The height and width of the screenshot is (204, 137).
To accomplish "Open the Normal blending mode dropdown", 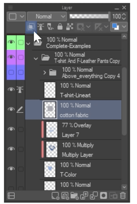I will (47, 17).
